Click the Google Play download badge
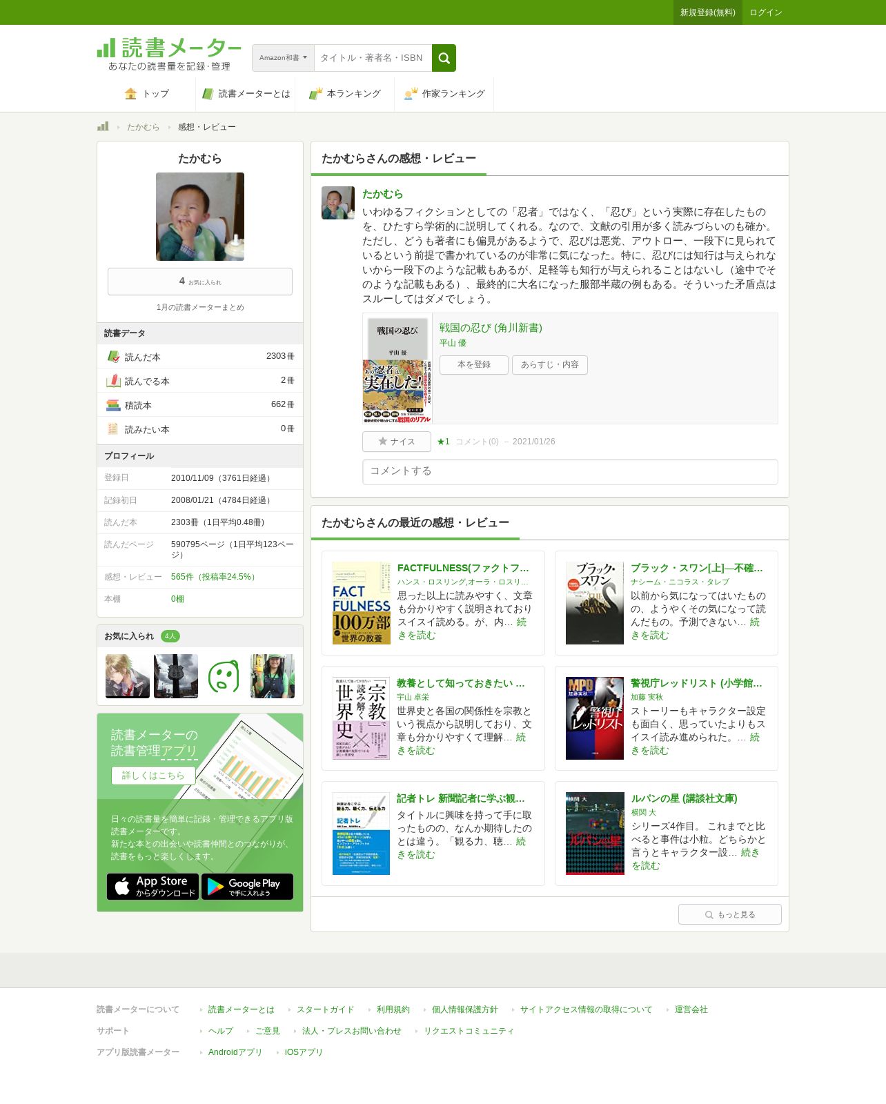This screenshot has height=1104, width=886. (x=247, y=887)
